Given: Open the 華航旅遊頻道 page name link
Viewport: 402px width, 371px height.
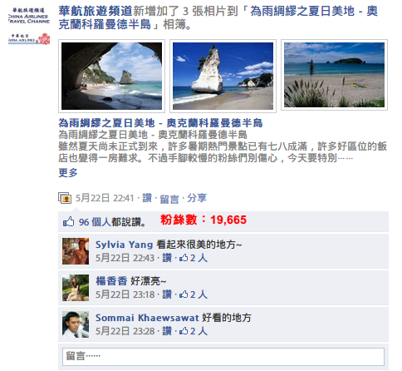Looking at the screenshot, I should point(96,12).
